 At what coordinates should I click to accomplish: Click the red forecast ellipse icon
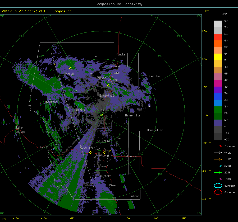(x=218, y=192)
